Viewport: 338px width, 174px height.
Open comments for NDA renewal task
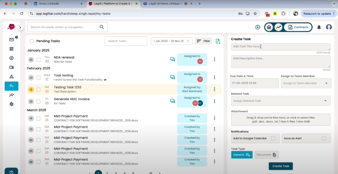point(173,59)
